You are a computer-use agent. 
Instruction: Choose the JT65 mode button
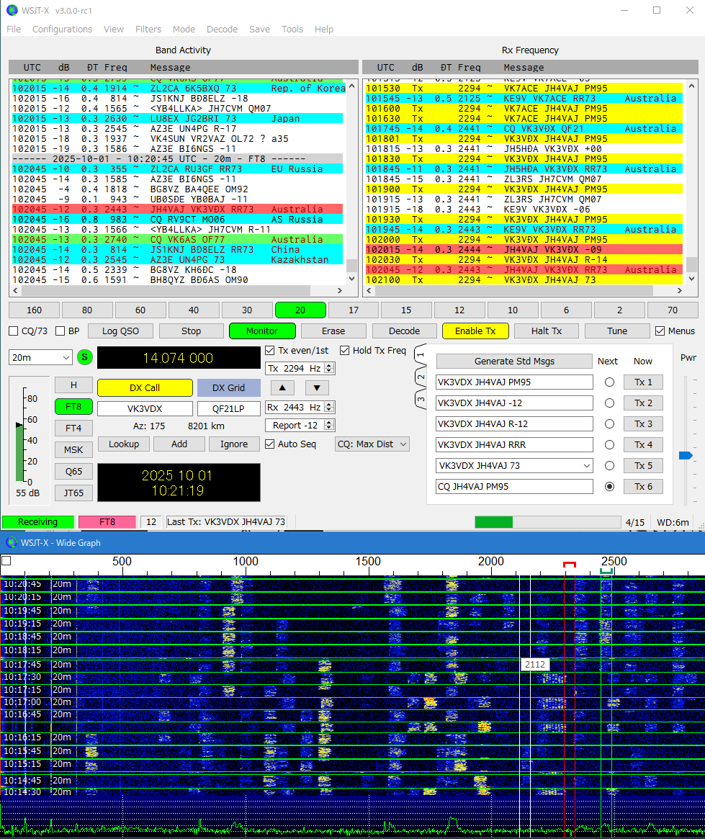coord(73,493)
